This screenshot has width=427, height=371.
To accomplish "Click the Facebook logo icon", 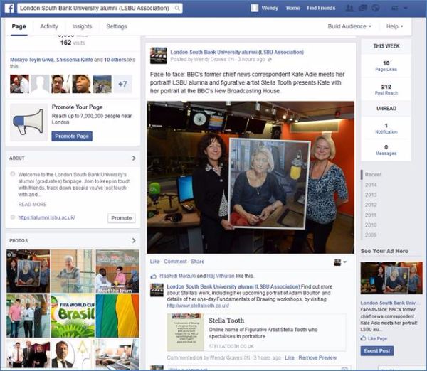I will coord(9,8).
